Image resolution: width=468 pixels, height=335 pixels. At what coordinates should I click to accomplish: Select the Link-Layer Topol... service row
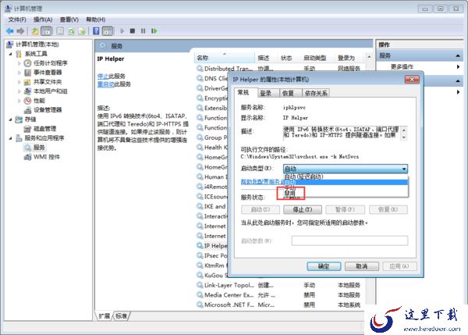coord(278,285)
